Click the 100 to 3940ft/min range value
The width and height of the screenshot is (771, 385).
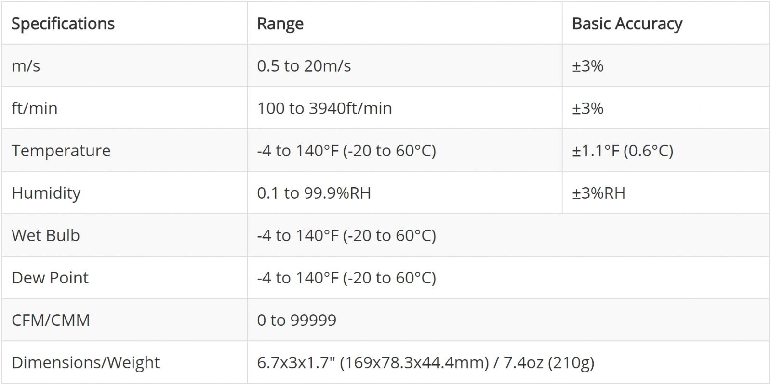coord(324,108)
